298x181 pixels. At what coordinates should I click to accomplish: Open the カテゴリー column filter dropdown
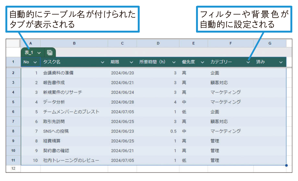248,62
